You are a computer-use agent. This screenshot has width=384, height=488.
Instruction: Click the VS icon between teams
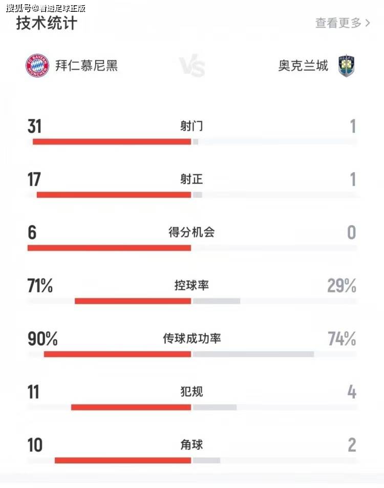[x=192, y=67]
